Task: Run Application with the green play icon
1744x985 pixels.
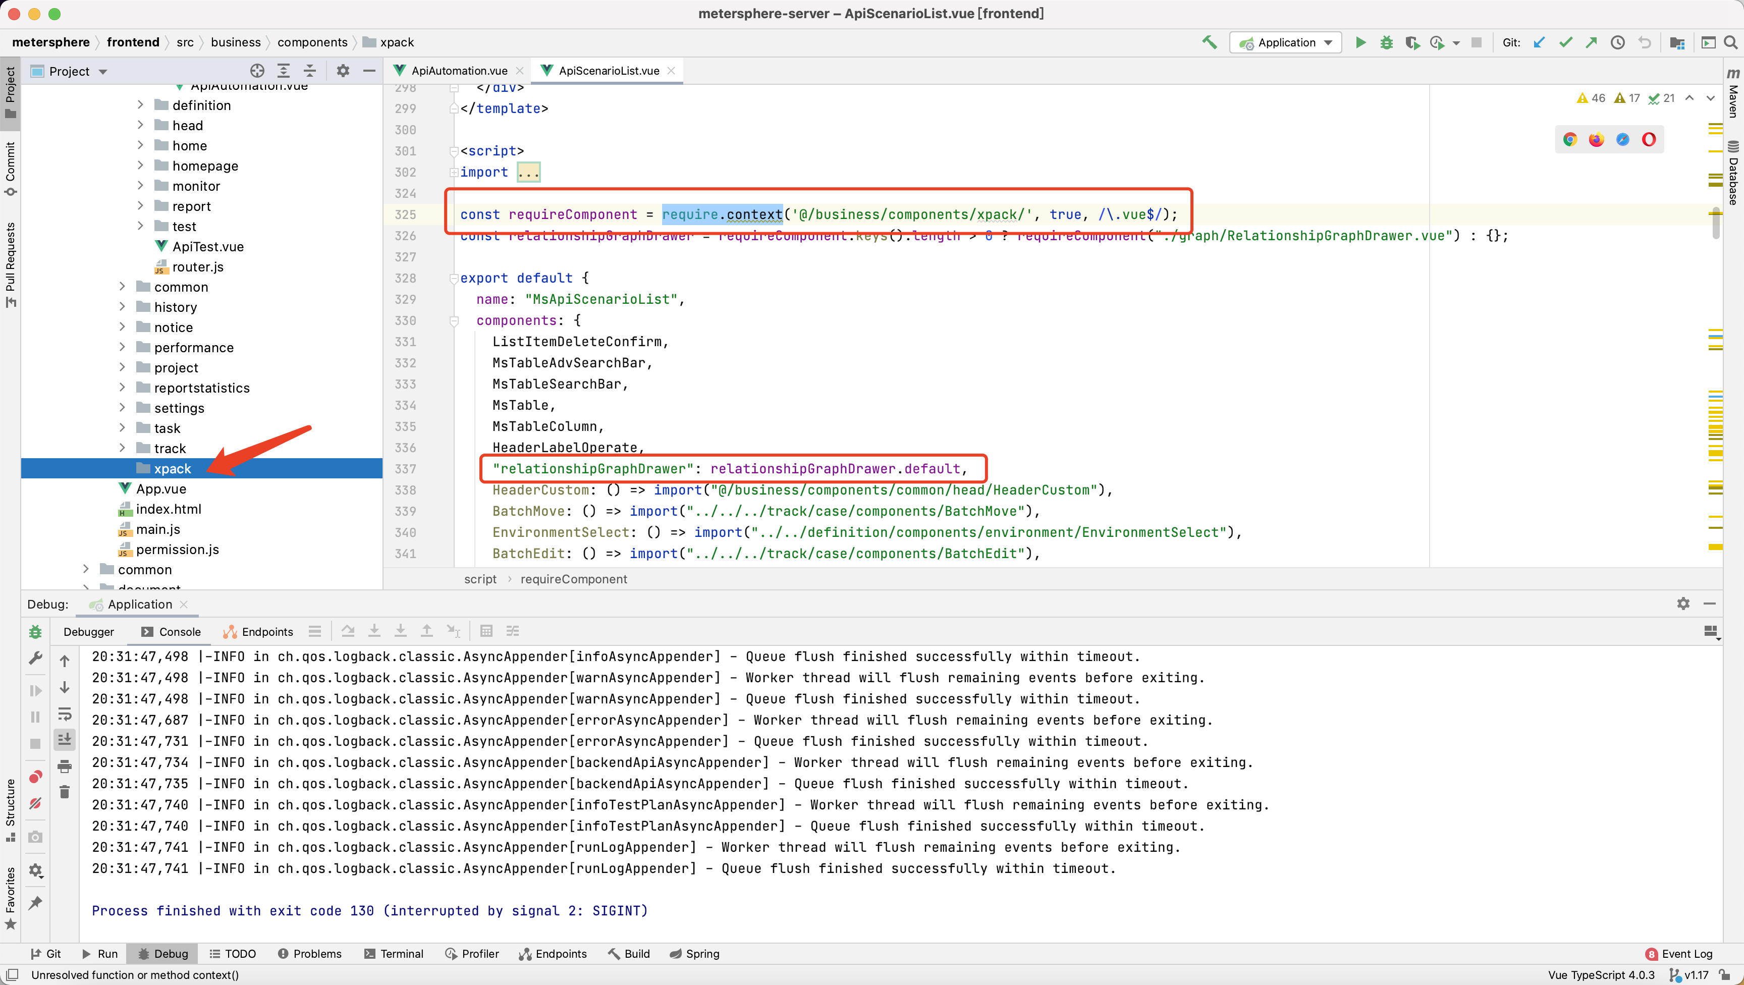Action: [1361, 42]
